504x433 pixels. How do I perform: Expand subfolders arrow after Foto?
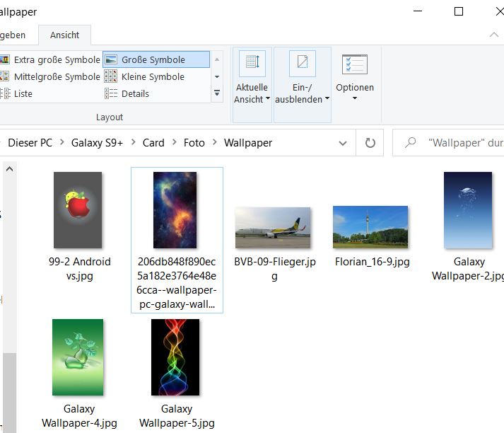click(215, 142)
